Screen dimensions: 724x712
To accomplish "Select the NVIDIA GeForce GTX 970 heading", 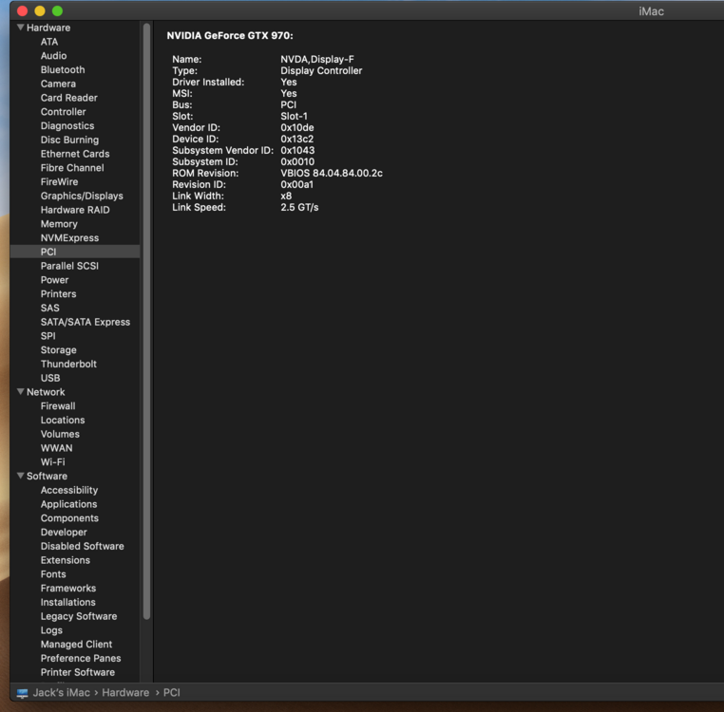I will pyautogui.click(x=230, y=36).
